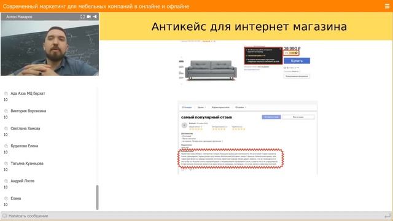Click the "Отзывы" tab on the slide
Screen dimensions: 393x221
point(239,107)
